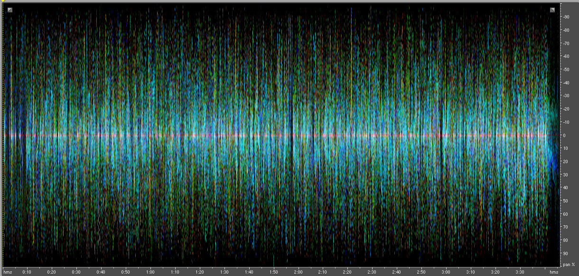Click 2:30 on the time ruler
This screenshot has width=579, height=276.
(x=372, y=272)
